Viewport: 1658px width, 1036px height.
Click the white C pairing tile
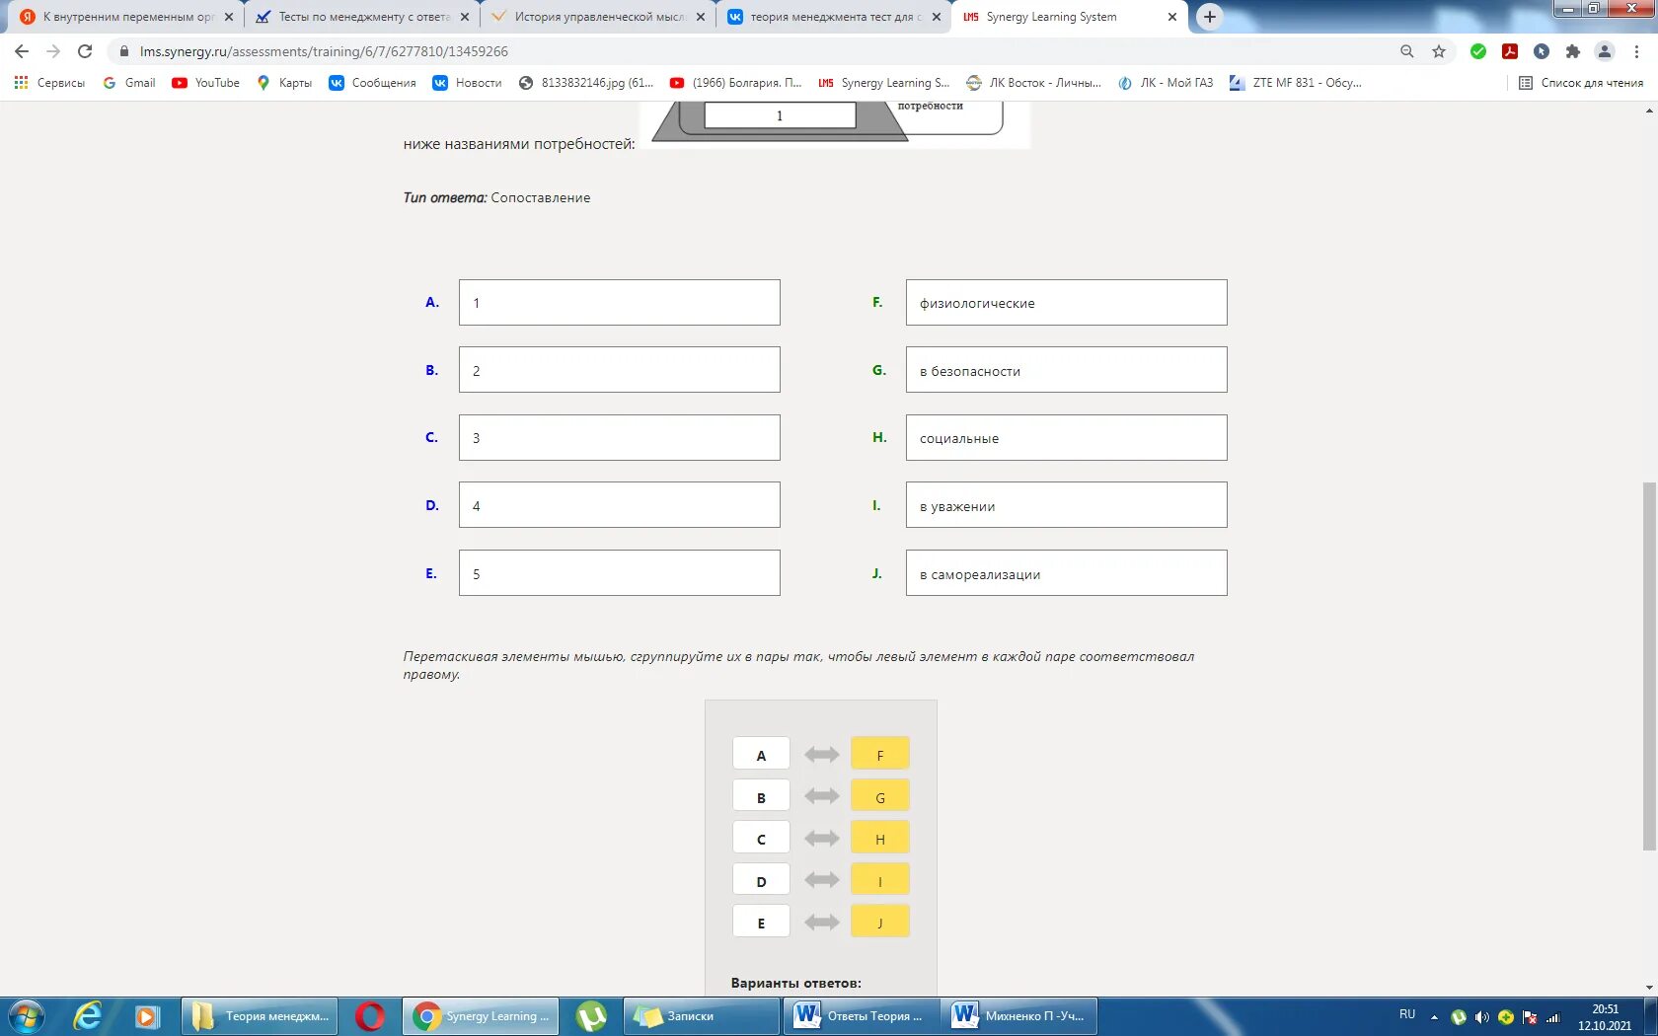(x=761, y=838)
